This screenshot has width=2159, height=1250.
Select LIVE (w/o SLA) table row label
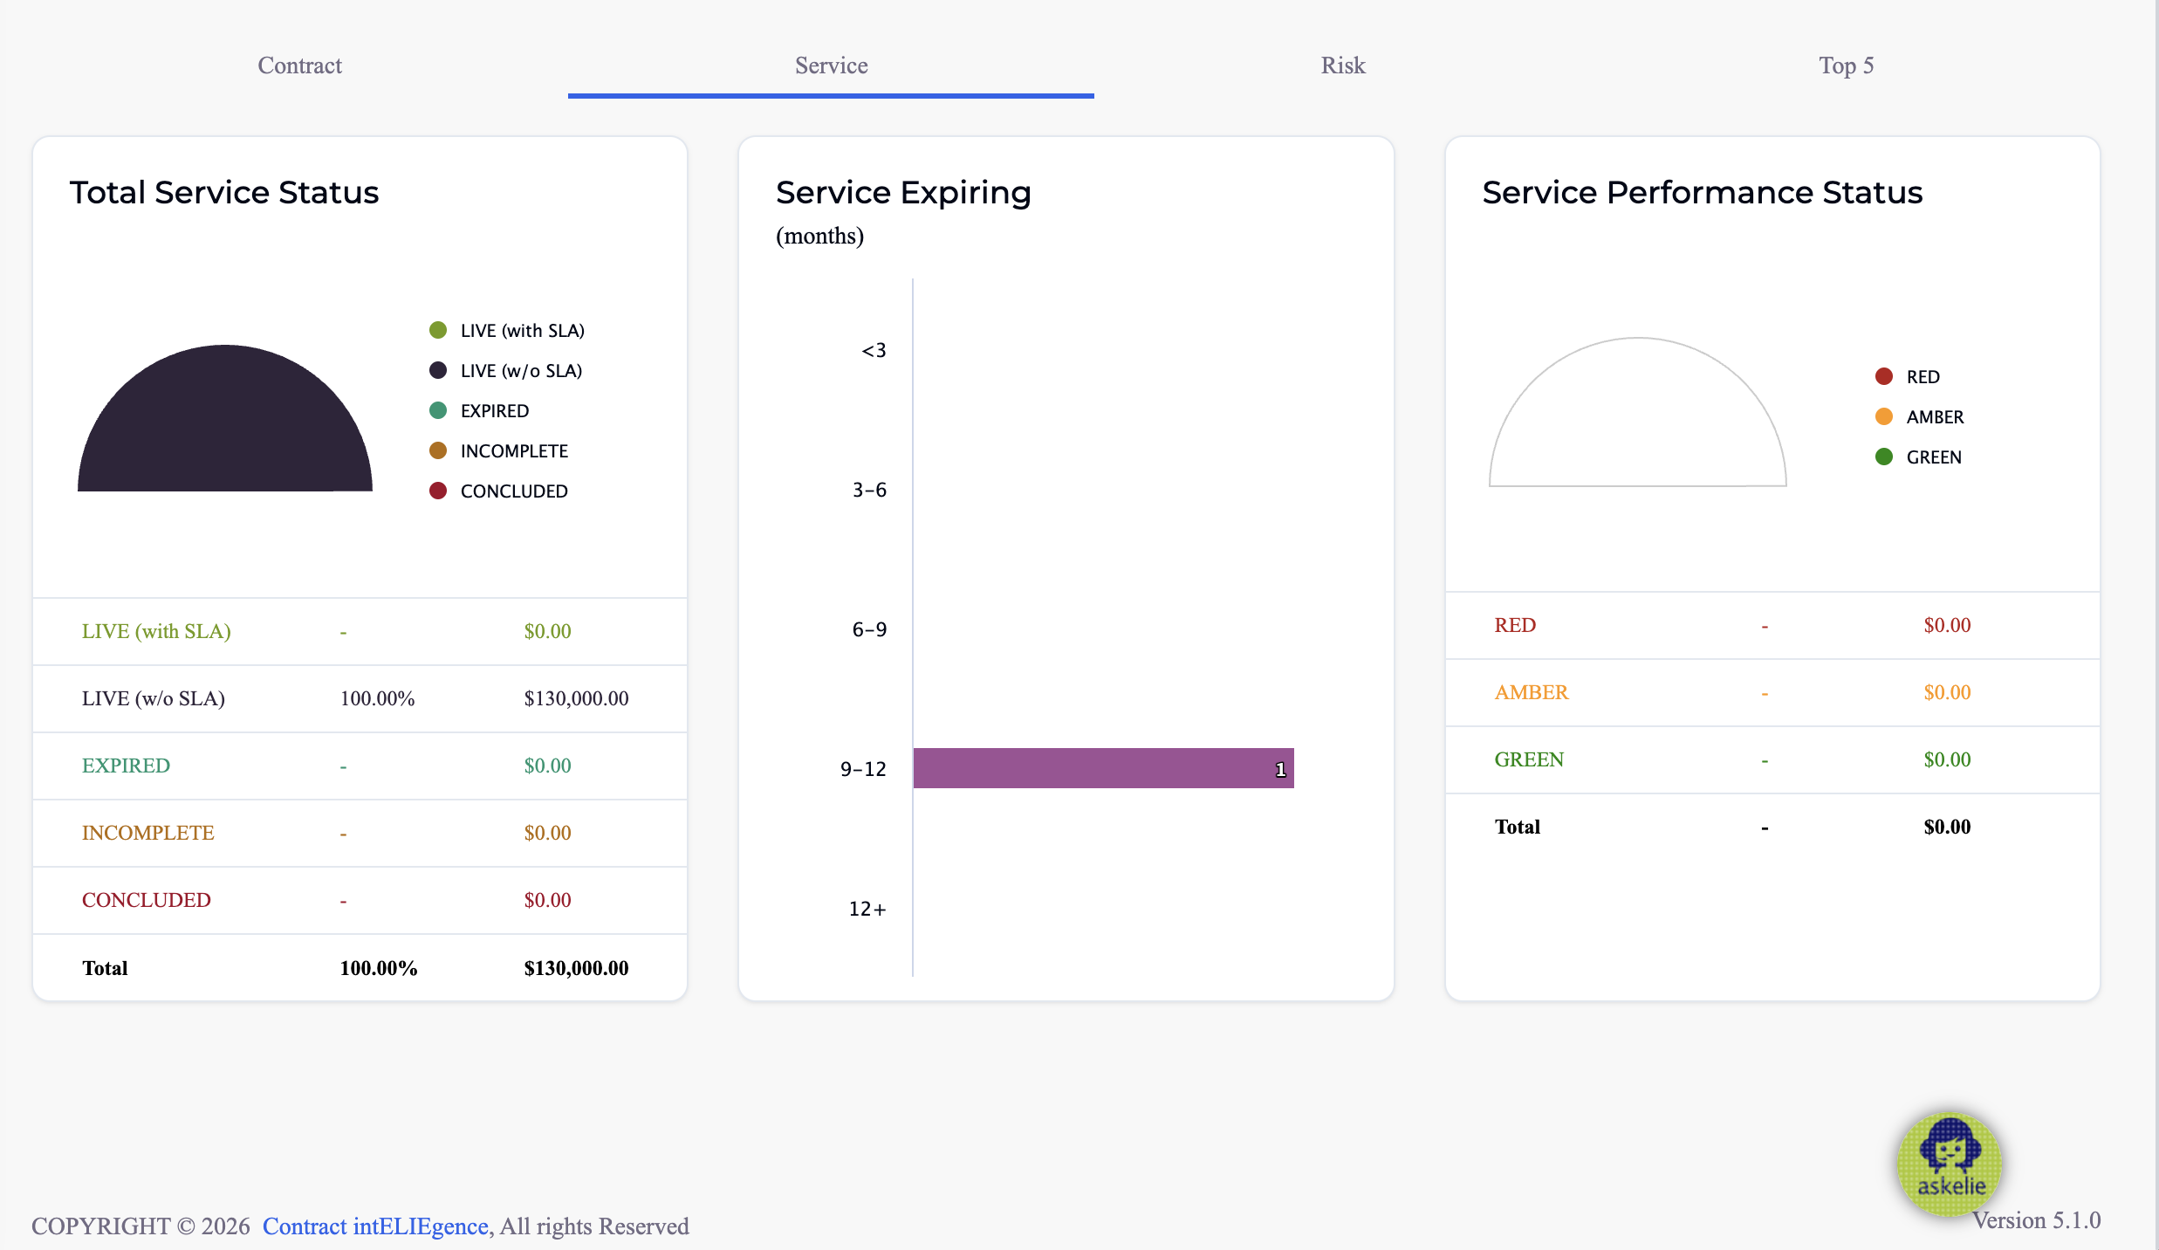click(x=154, y=698)
